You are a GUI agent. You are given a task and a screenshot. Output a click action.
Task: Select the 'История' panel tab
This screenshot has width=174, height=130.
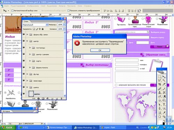coord(6,111)
